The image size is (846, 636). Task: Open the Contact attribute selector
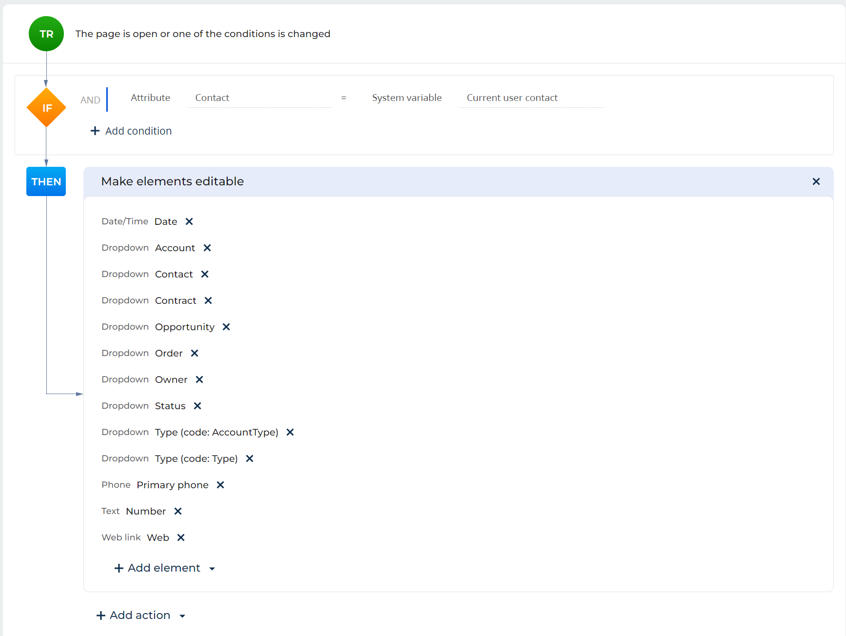pyautogui.click(x=259, y=98)
